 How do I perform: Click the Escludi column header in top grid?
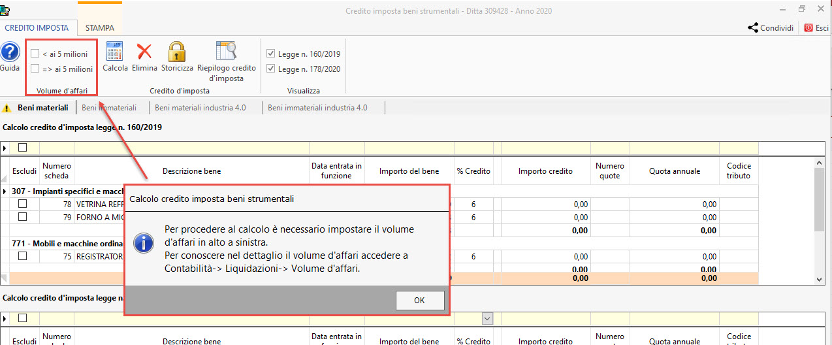(24, 171)
